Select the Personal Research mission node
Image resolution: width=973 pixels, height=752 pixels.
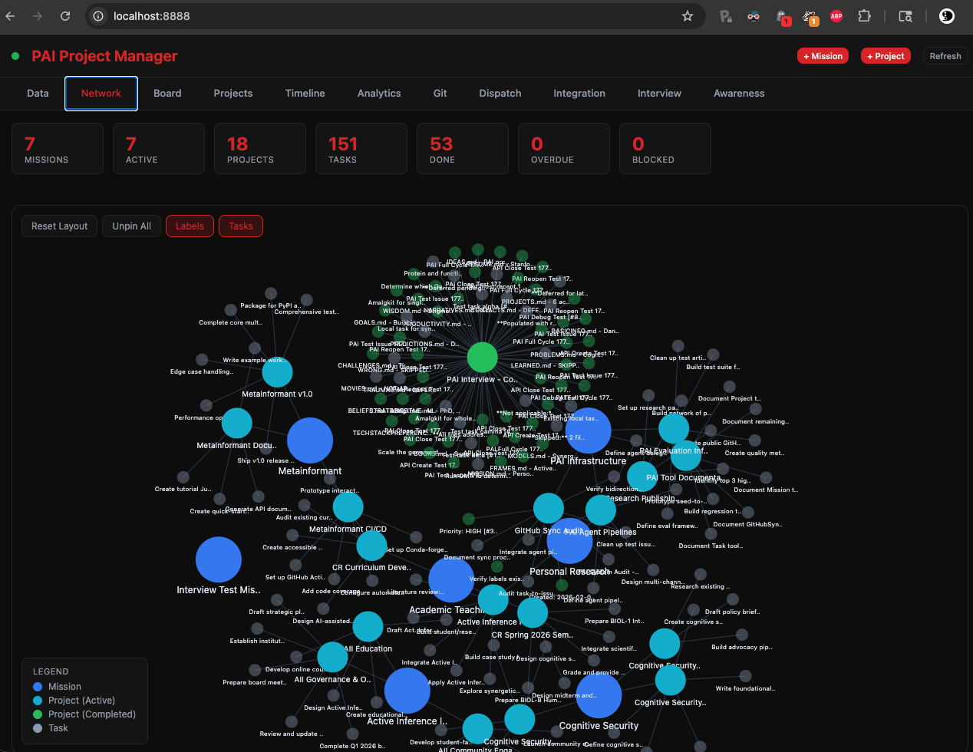569,540
